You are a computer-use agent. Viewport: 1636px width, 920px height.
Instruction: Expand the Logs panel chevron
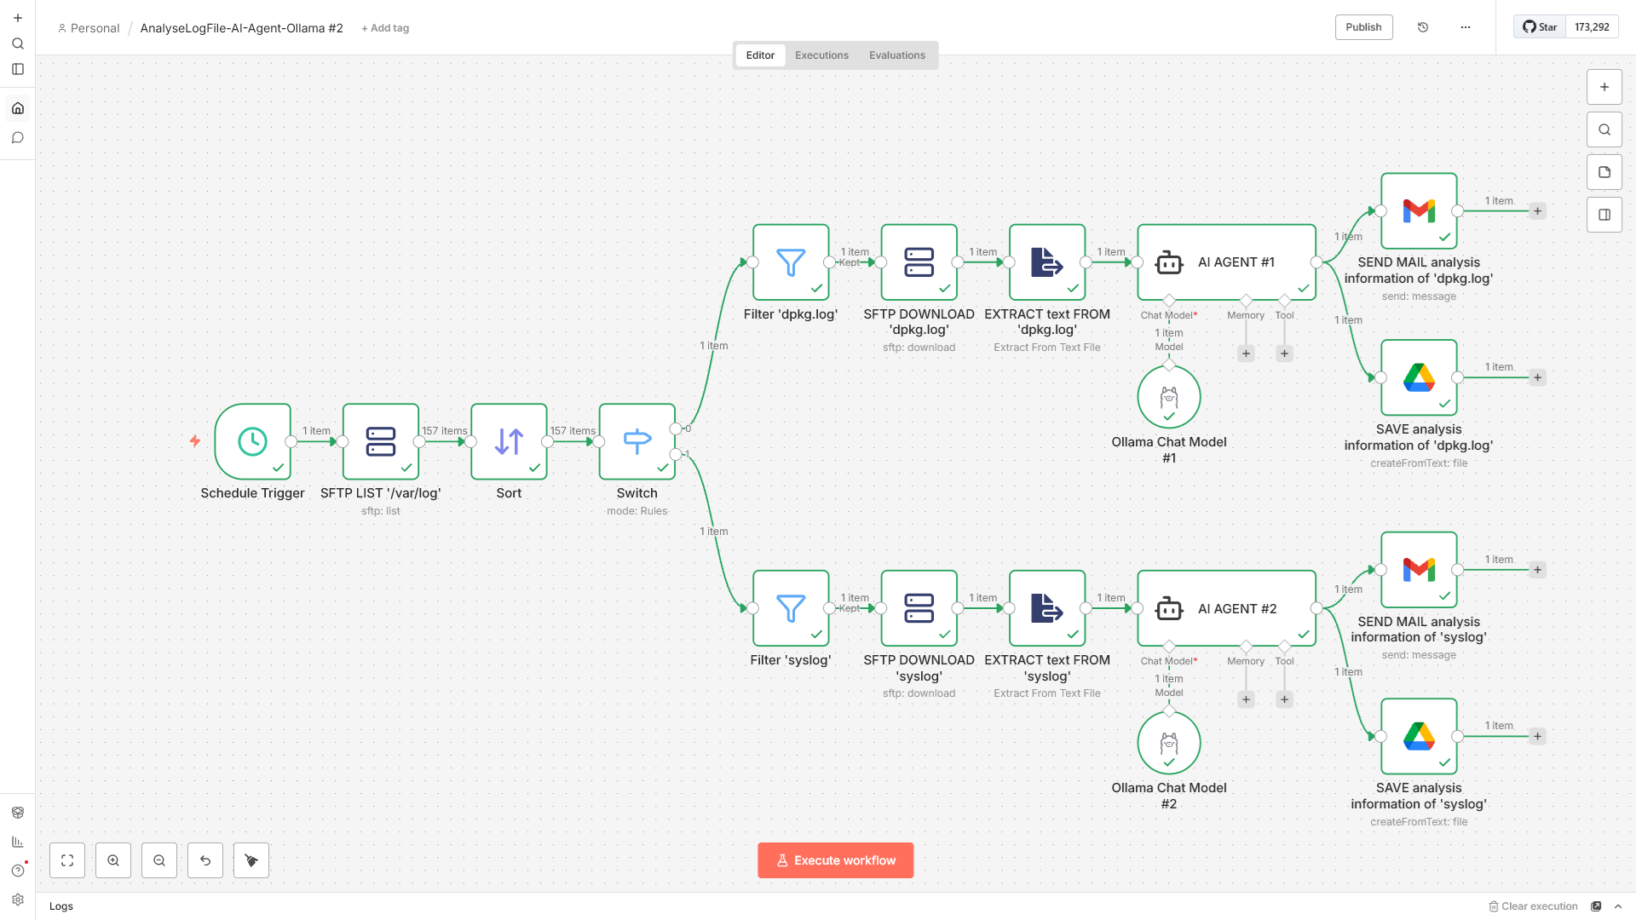coord(1617,906)
